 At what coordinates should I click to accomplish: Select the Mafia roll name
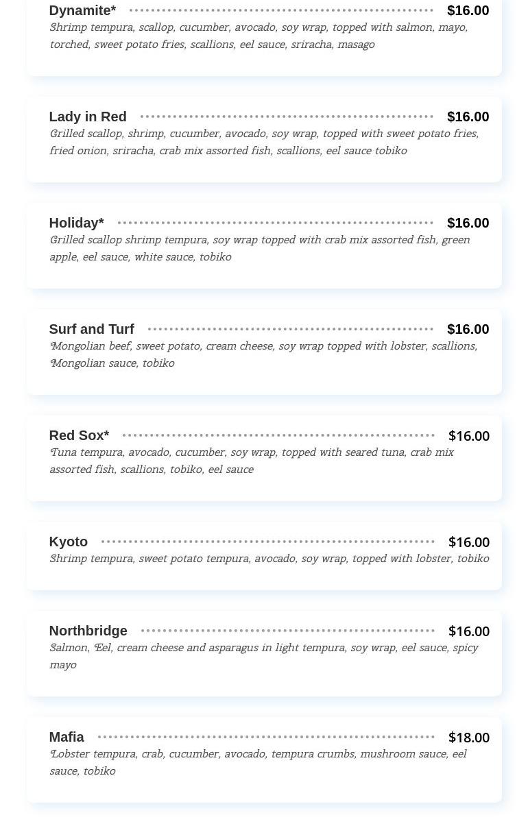coord(67,737)
